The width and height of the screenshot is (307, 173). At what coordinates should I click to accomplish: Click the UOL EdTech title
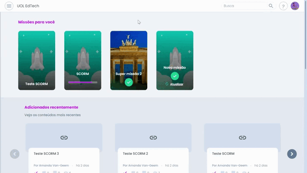(28, 6)
